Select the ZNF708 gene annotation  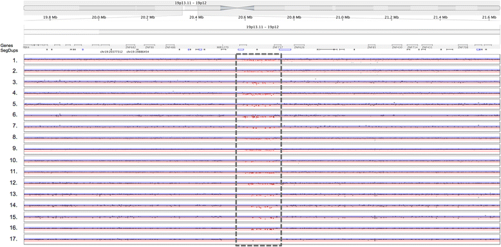(x=463, y=47)
